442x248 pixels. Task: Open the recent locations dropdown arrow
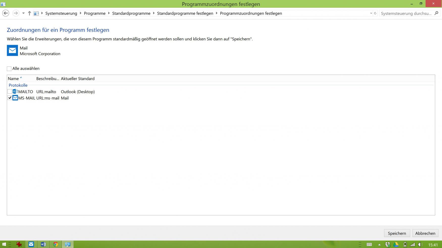click(x=23, y=13)
